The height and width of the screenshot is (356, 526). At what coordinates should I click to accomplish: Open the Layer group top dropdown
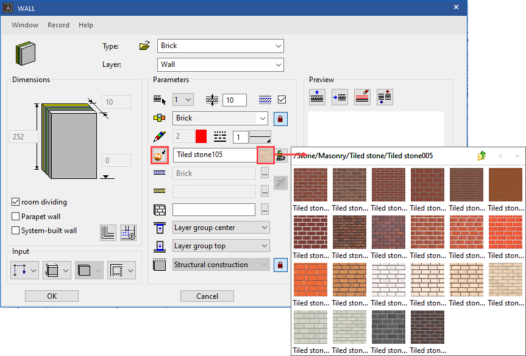tap(221, 245)
